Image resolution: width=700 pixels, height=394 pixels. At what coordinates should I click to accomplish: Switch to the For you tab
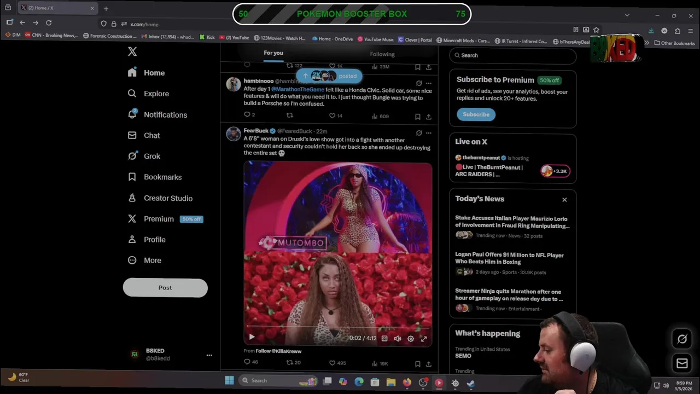coord(273,53)
